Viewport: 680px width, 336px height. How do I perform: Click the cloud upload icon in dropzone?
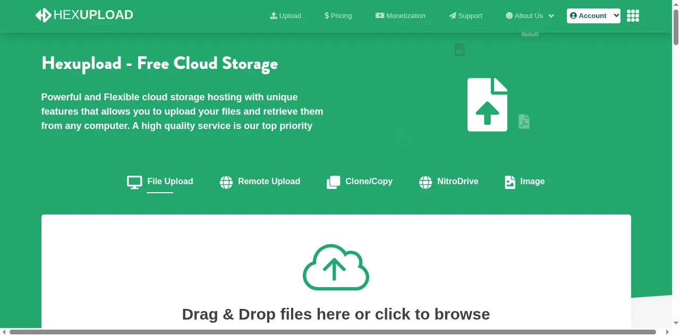tap(336, 267)
